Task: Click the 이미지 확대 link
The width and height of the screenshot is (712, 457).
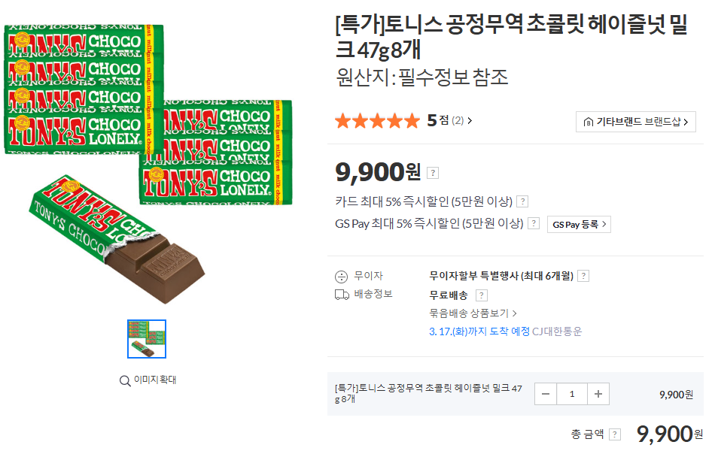Action: (x=154, y=380)
